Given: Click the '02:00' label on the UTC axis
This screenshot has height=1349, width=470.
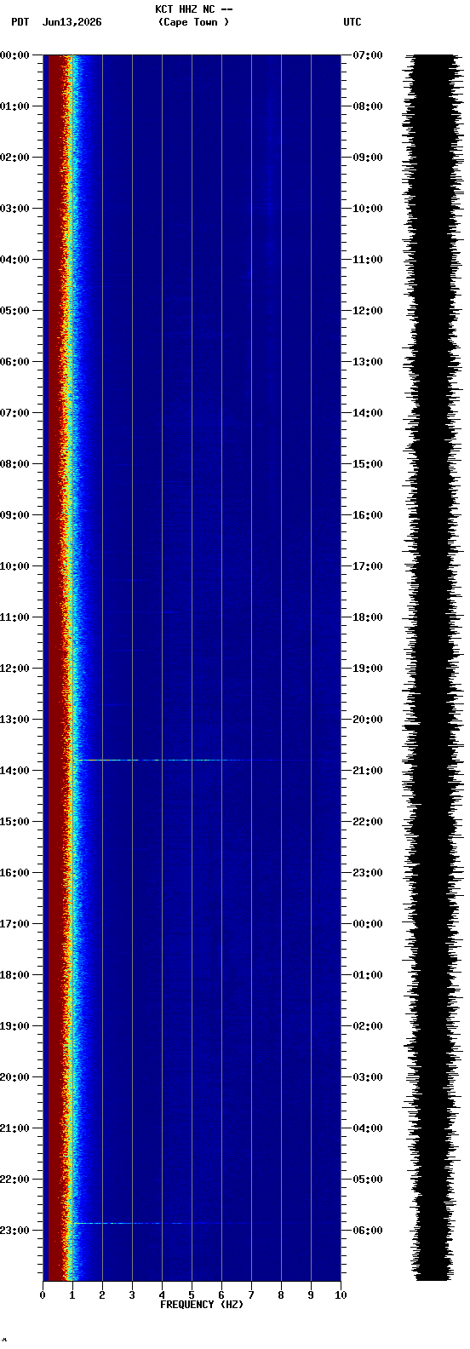Looking at the screenshot, I should (368, 1026).
